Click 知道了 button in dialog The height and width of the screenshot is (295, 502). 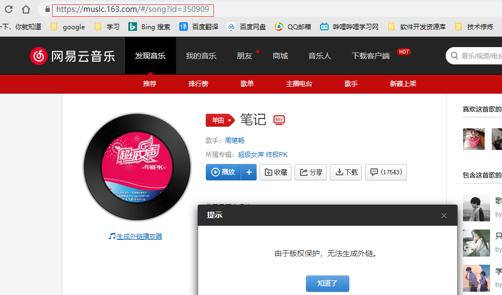pos(328,284)
